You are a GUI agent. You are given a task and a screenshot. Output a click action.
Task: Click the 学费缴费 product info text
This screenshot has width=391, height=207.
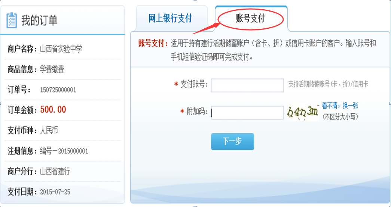tap(52, 69)
